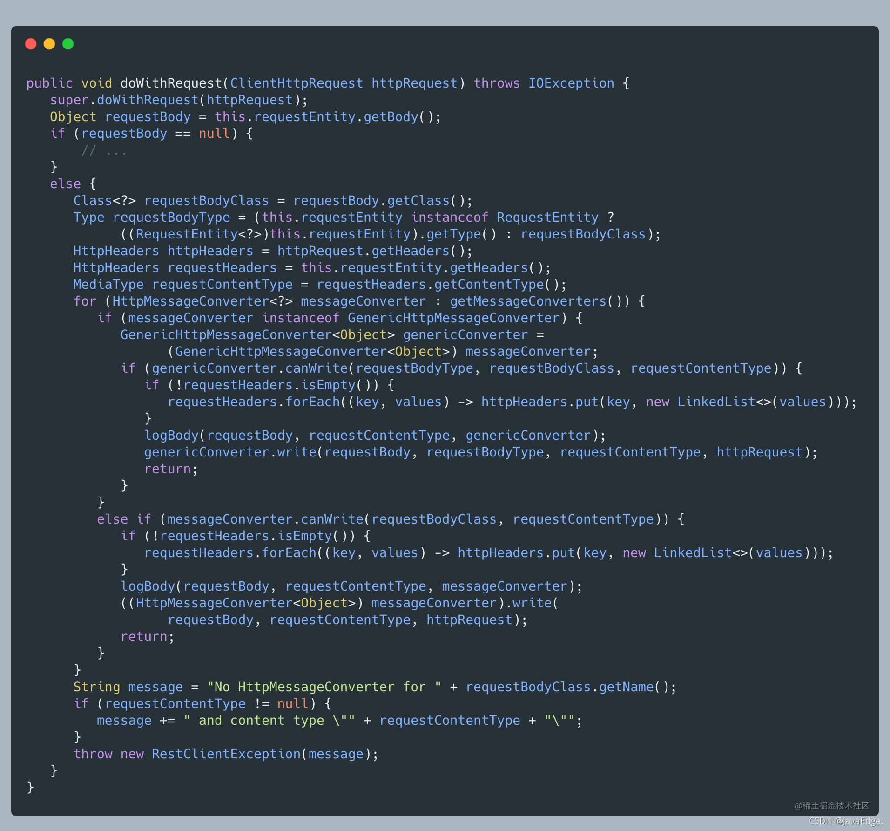Viewport: 890px width, 831px height.
Task: Click the yellow window control dot
Action: pos(49,44)
